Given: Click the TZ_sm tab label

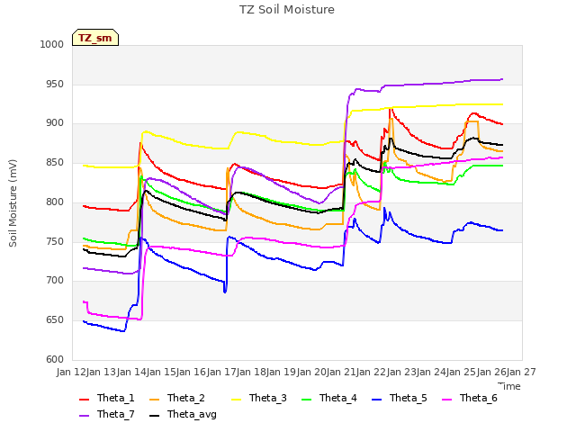Looking at the screenshot, I should [95, 38].
